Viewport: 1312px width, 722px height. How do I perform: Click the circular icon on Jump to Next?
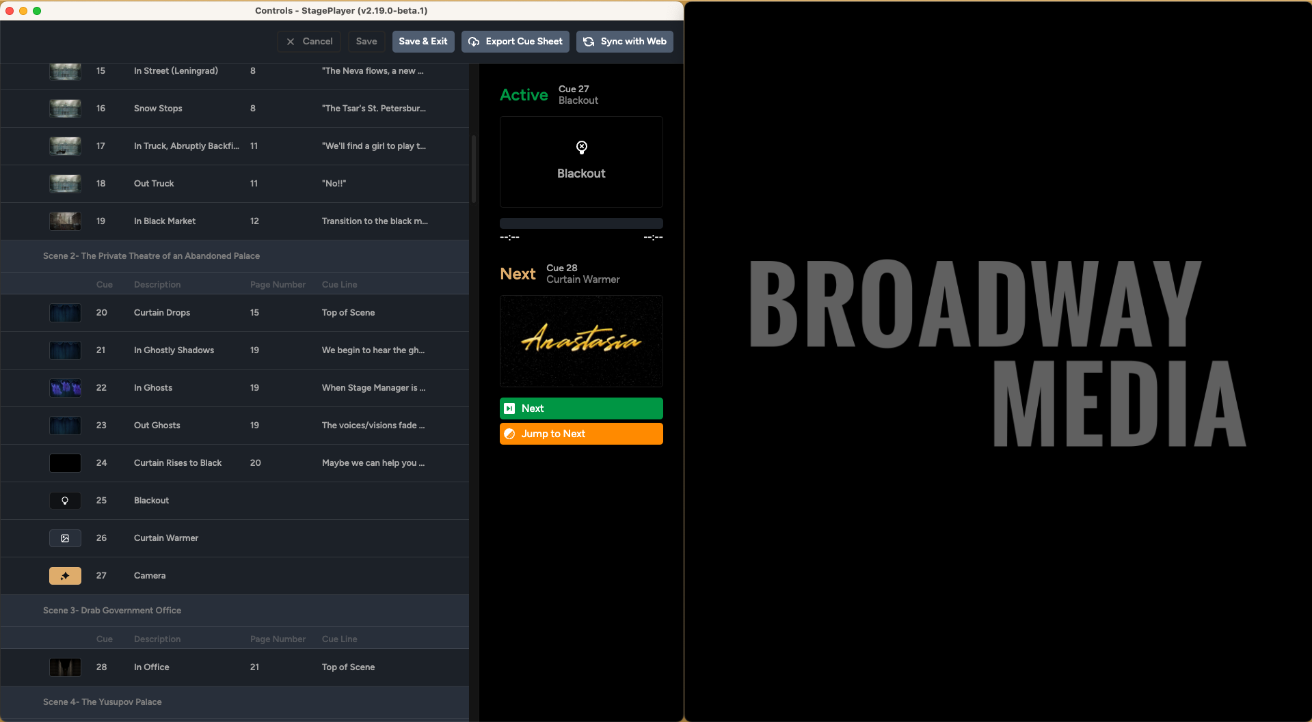[509, 434]
